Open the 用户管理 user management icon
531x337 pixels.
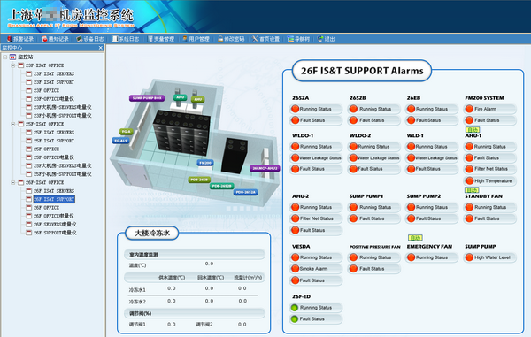pyautogui.click(x=185, y=39)
